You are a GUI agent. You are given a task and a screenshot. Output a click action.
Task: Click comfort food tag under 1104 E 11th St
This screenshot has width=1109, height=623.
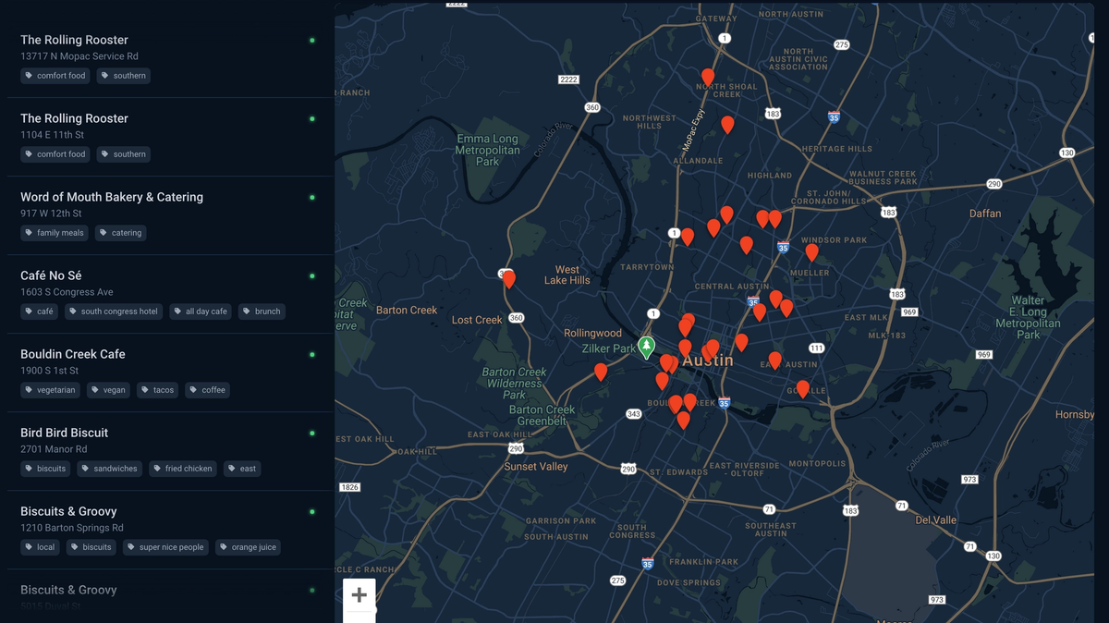55,154
